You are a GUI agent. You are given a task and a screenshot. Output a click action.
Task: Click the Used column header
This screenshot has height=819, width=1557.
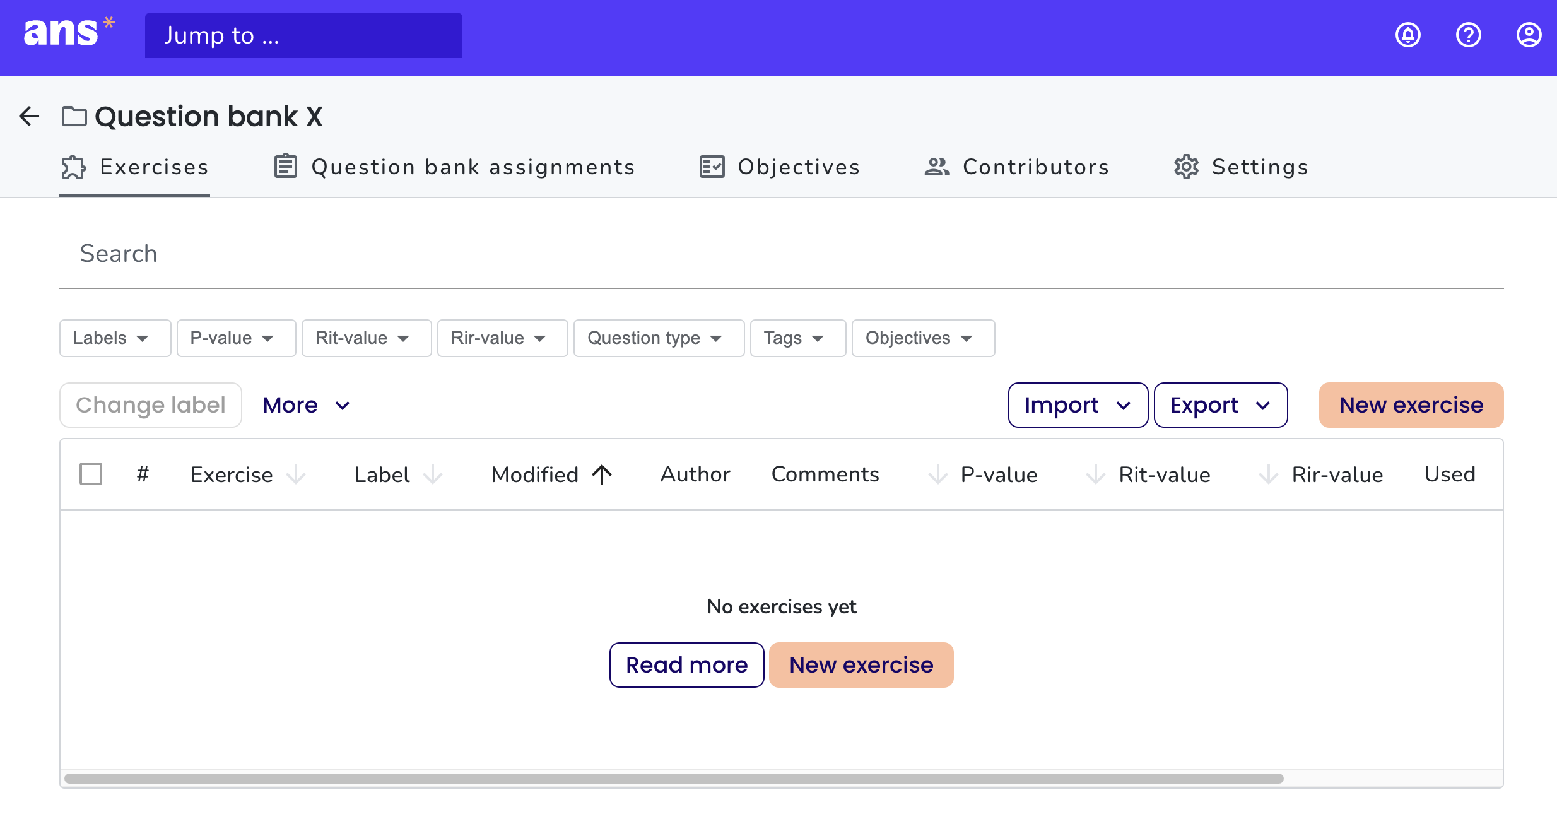tap(1450, 474)
